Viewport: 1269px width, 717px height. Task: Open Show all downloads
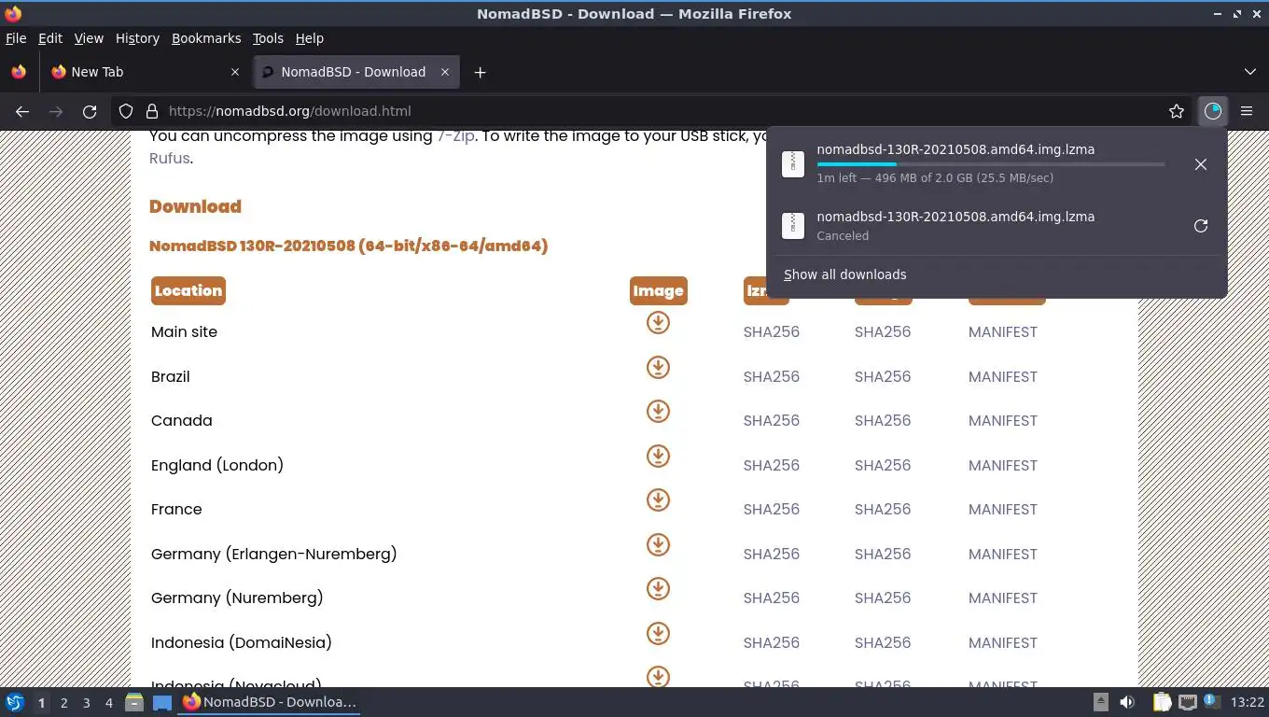coord(844,274)
